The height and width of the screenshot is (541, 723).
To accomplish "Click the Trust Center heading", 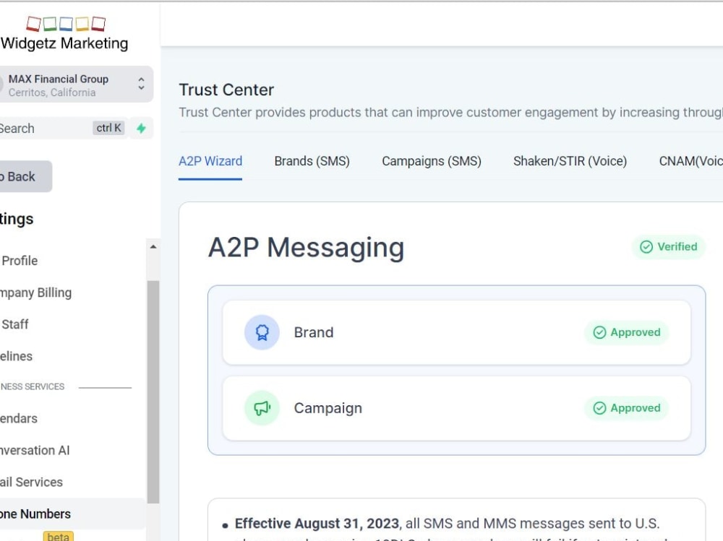I will (x=226, y=90).
